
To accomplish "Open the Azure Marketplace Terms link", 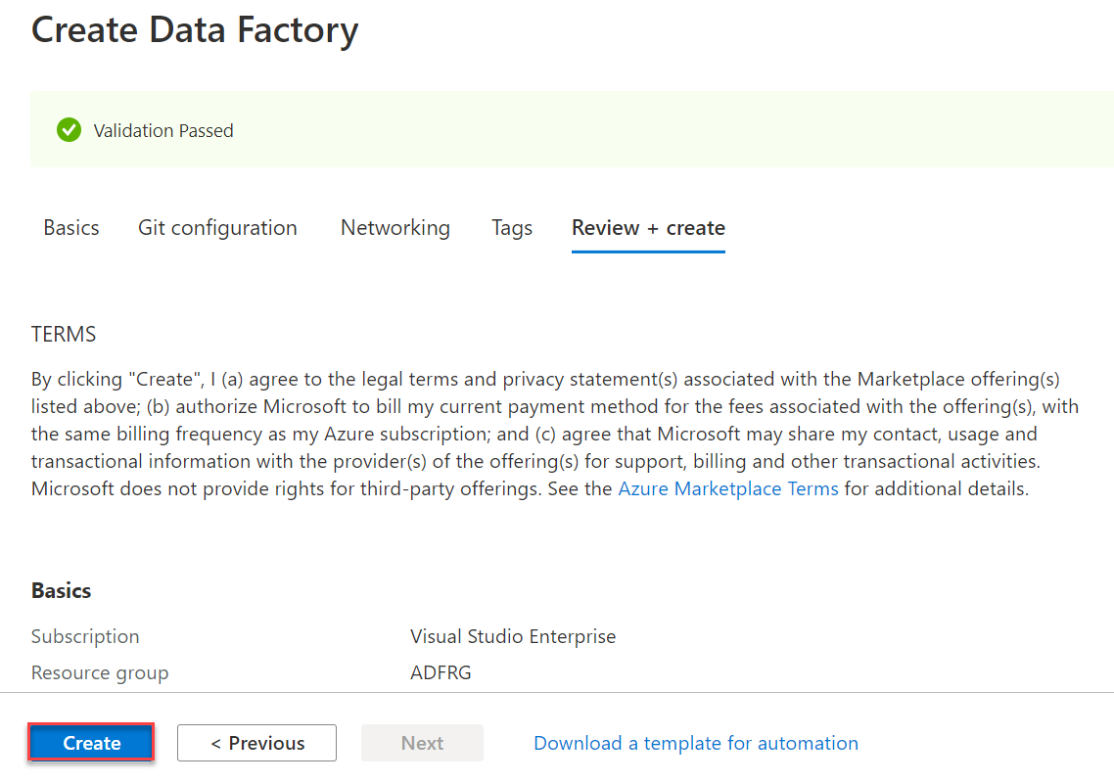I will (728, 488).
